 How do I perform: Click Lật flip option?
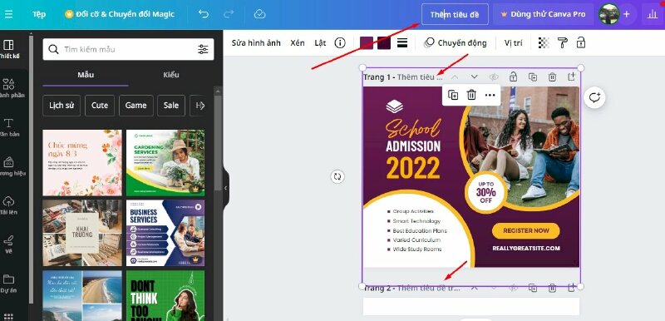coord(320,43)
